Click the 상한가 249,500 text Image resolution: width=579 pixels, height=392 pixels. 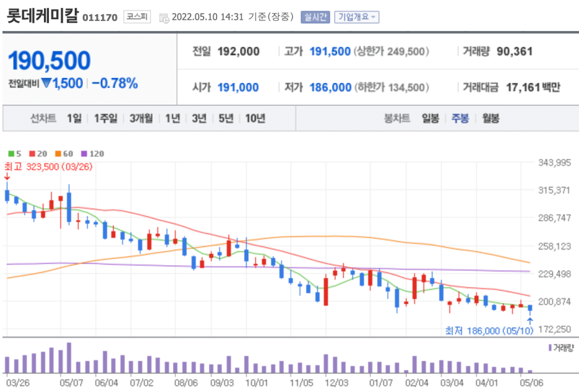point(392,51)
